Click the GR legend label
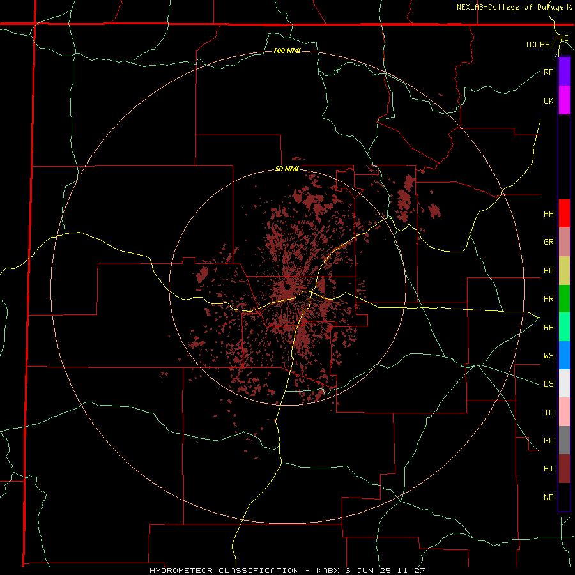This screenshot has height=575, width=575. 548,242
